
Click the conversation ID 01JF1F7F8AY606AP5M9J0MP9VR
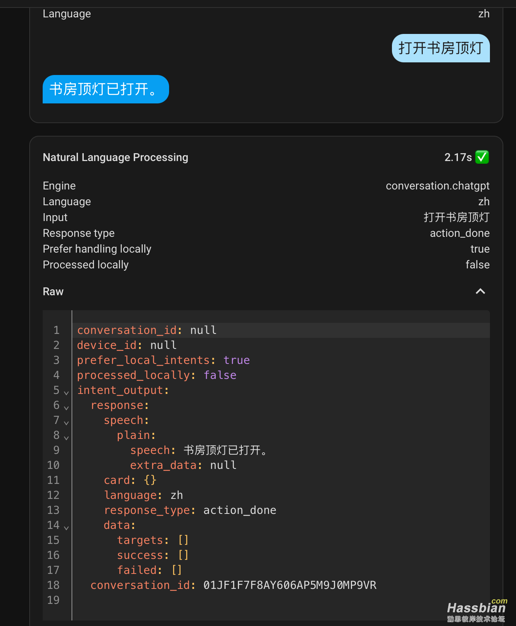[x=290, y=585]
